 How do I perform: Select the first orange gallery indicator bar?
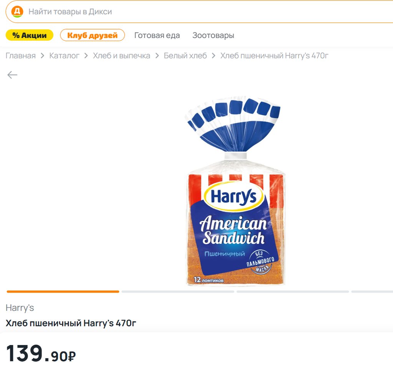tap(63, 292)
